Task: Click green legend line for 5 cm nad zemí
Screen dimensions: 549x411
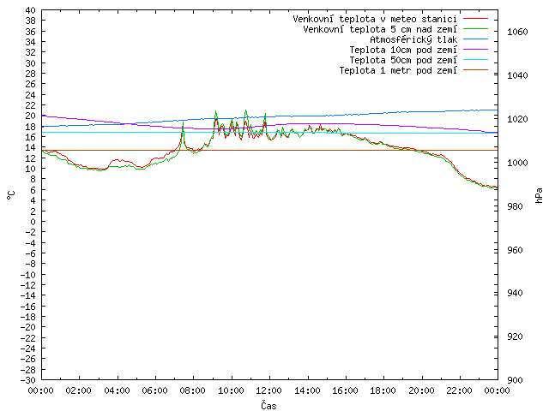Action: pyautogui.click(x=475, y=29)
